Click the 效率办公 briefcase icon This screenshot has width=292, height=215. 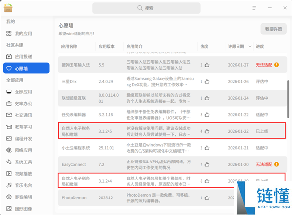[9, 104]
